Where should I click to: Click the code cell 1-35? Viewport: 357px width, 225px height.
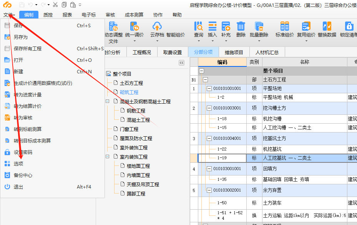222,179
